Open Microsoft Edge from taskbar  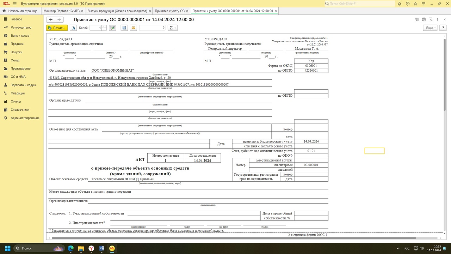click(70, 248)
